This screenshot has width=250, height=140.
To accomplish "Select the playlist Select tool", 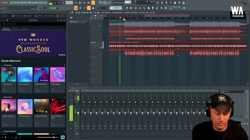I will coord(93,12).
